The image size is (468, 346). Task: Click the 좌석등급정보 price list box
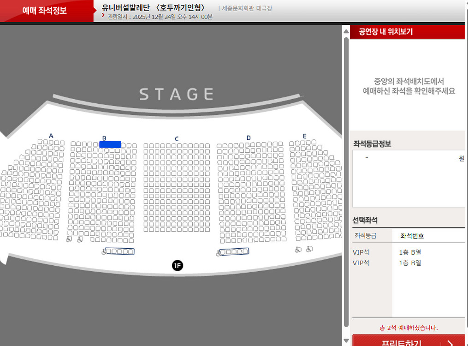409,179
